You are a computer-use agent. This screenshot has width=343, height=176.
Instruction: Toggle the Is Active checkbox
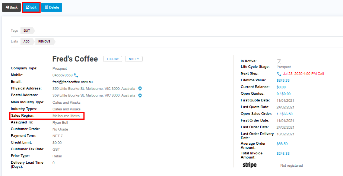(279, 62)
